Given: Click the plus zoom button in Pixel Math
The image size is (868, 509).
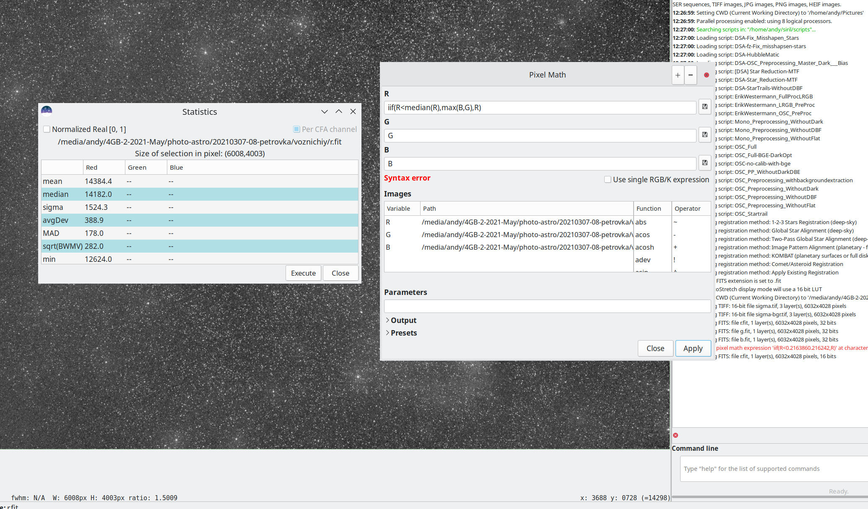Looking at the screenshot, I should [678, 75].
